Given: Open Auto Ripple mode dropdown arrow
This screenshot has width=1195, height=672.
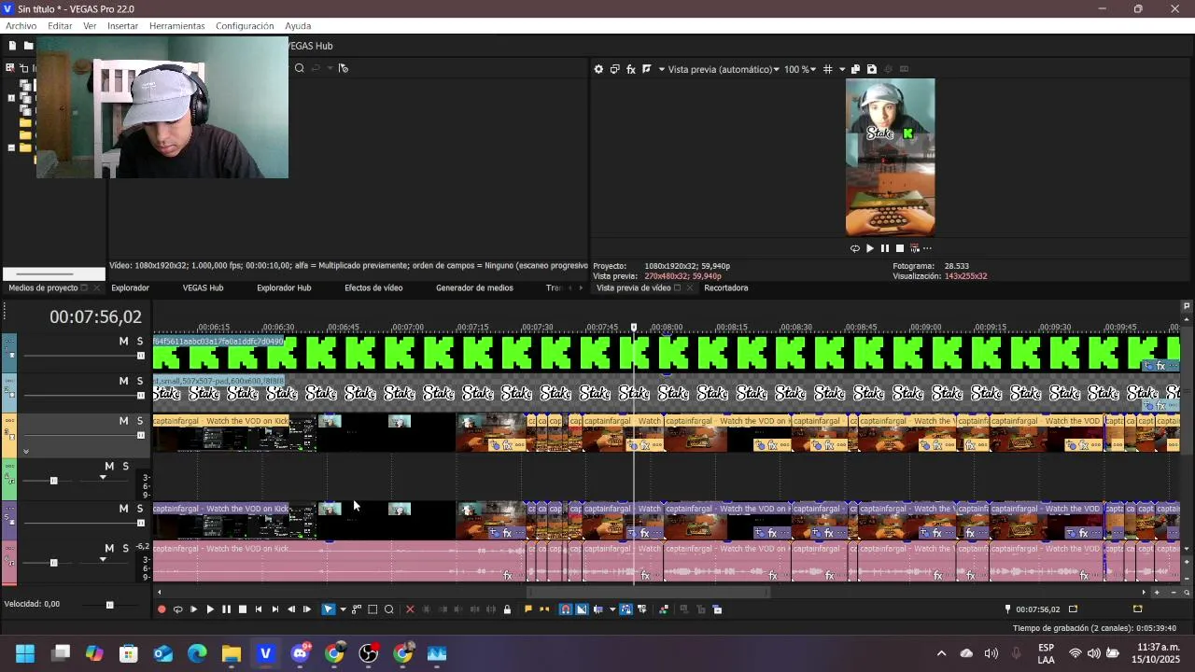Looking at the screenshot, I should tap(612, 609).
